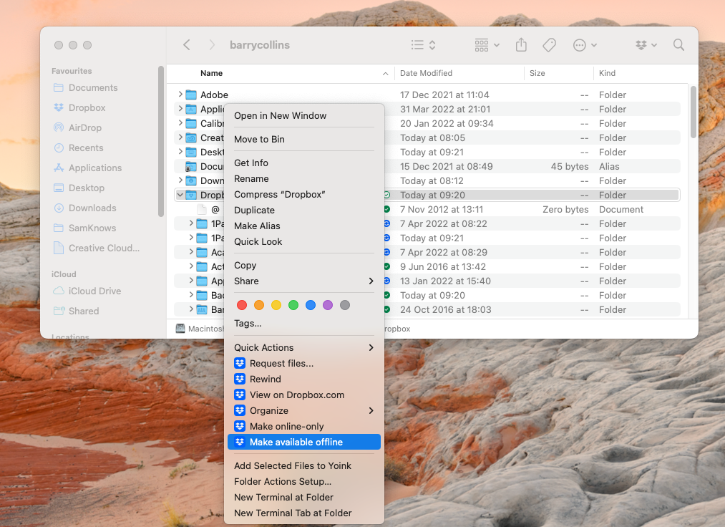This screenshot has height=527, width=725.
Task: Apply the blue tag color
Action: pyautogui.click(x=311, y=305)
